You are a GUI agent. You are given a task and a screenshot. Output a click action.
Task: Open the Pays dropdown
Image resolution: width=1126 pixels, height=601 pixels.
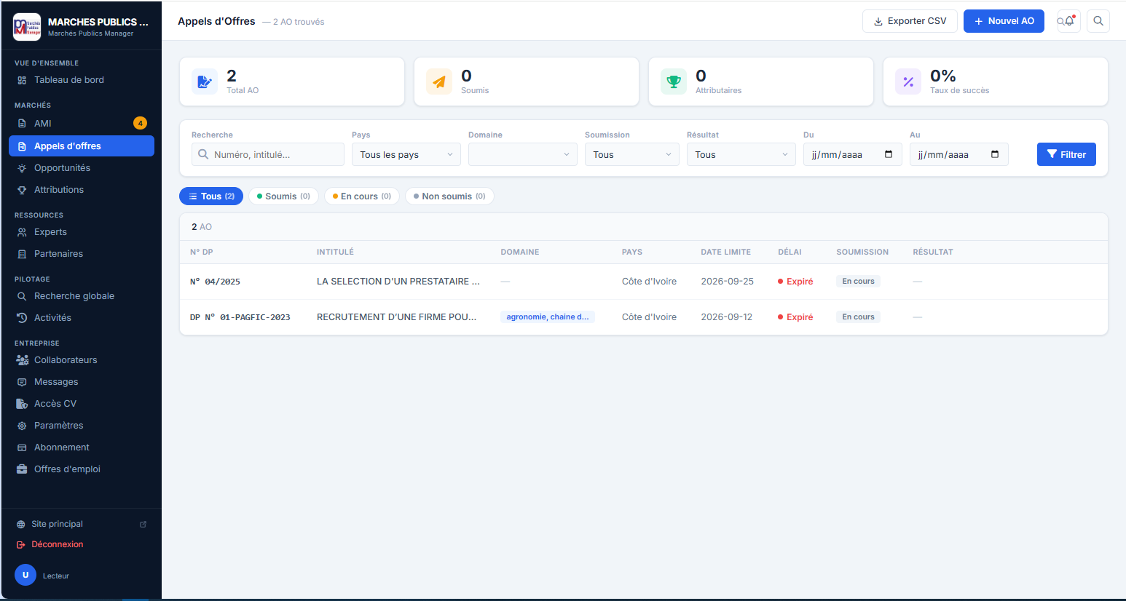(406, 154)
